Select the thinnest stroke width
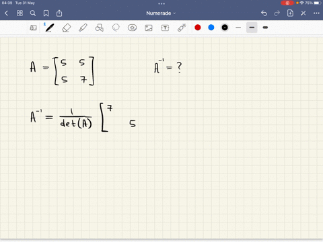The height and width of the screenshot is (242, 323). [x=238, y=28]
